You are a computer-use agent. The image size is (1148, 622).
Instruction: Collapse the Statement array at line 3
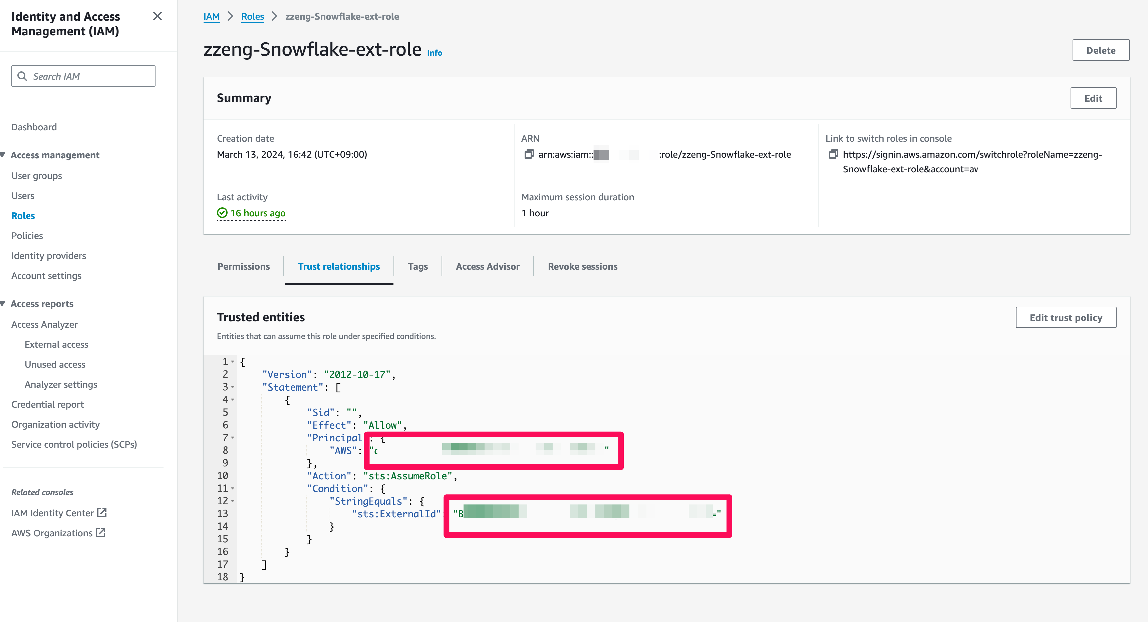pos(232,387)
